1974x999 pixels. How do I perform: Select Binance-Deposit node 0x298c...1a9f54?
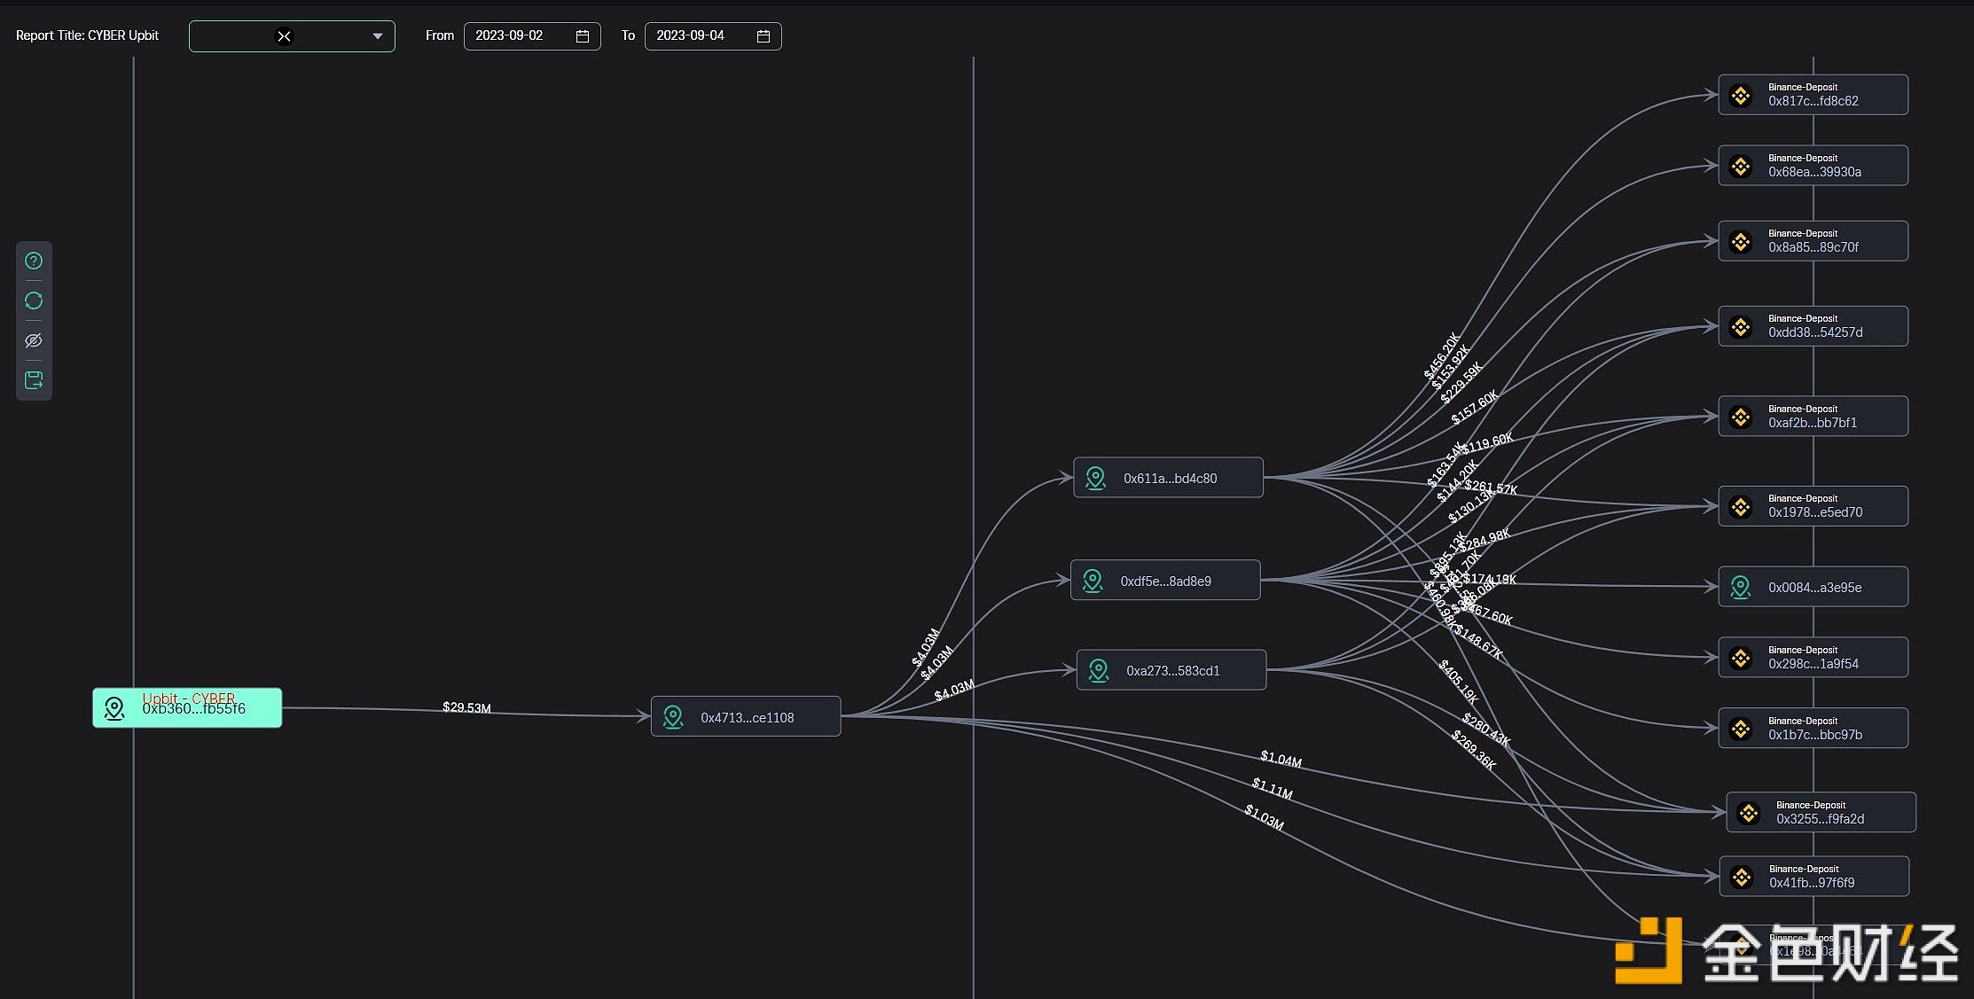point(1813,658)
